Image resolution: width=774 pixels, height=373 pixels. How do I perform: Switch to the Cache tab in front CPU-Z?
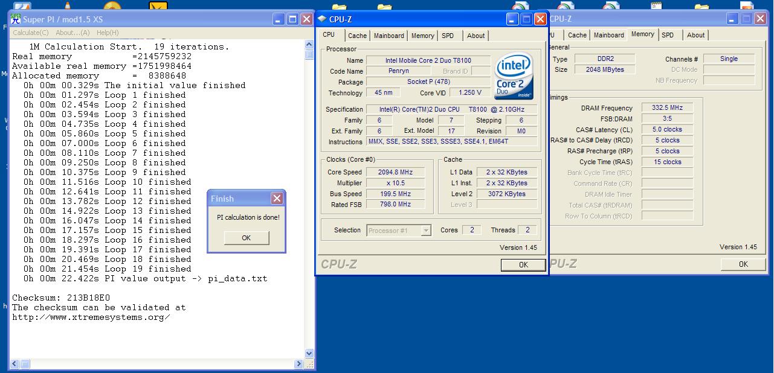pos(357,36)
